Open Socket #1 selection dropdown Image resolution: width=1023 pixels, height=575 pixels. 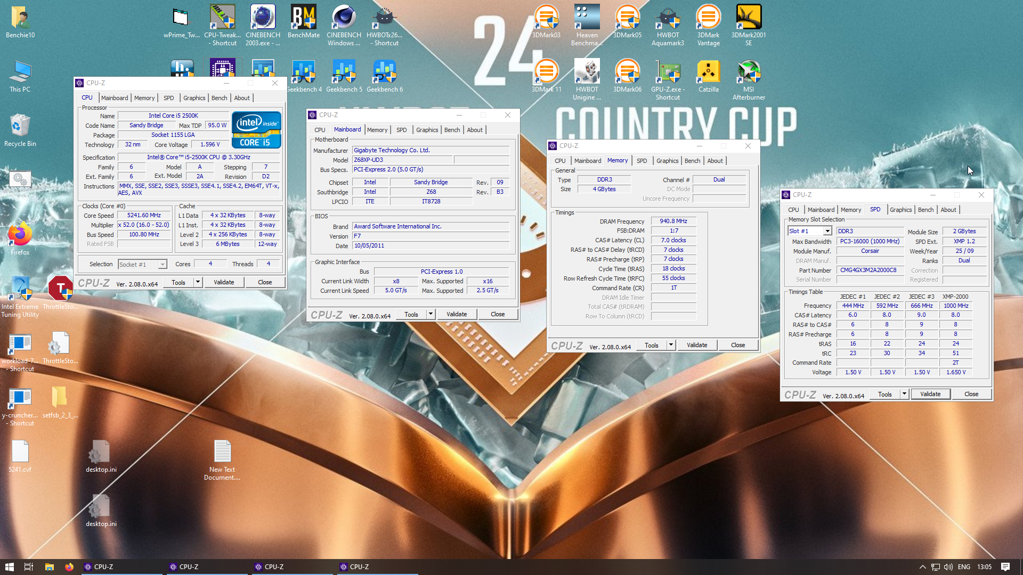[x=142, y=264]
